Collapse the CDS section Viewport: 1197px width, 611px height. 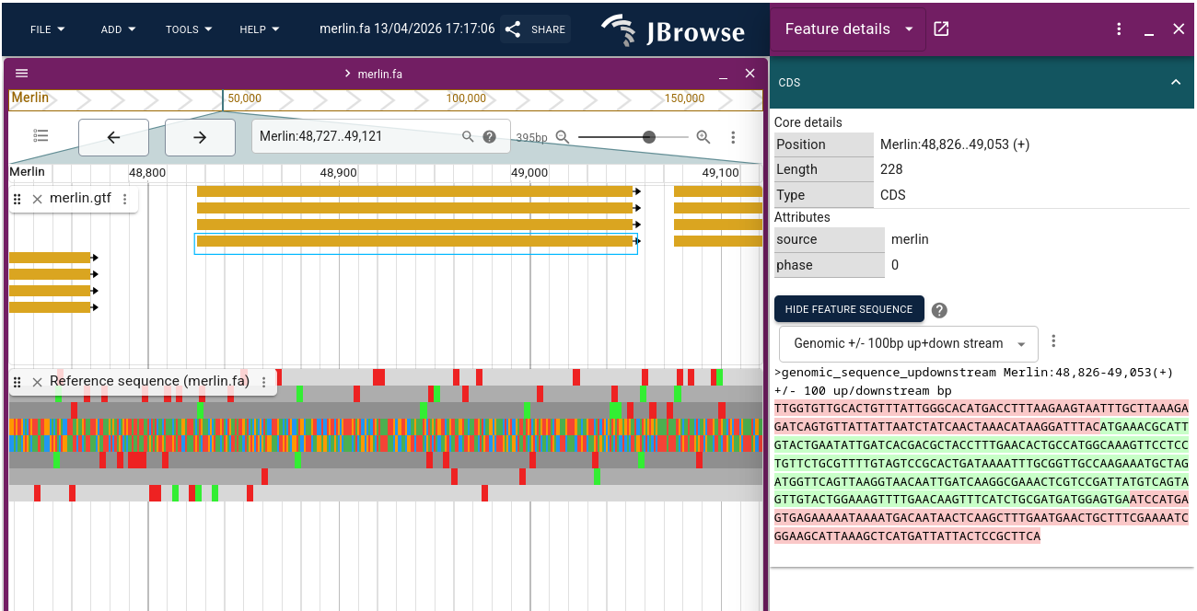[x=1176, y=82]
